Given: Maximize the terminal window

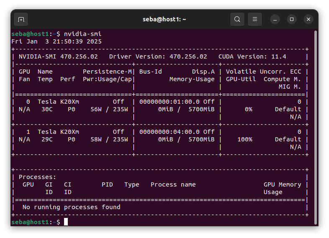Looking at the screenshot, I should (292, 20).
